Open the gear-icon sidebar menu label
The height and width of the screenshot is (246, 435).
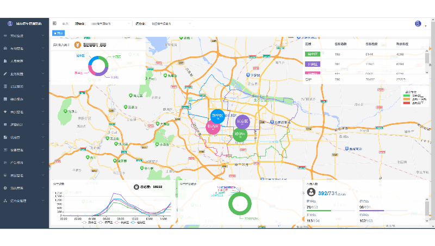(x=17, y=188)
